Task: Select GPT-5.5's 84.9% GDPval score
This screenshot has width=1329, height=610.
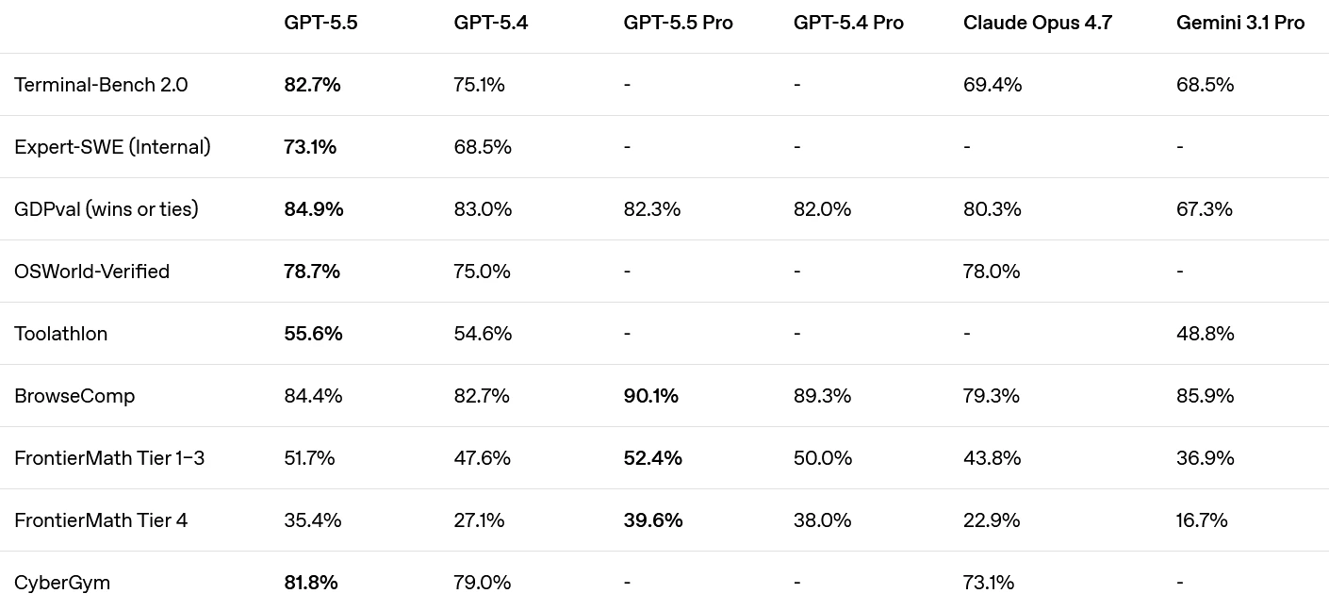Action: pyautogui.click(x=313, y=209)
